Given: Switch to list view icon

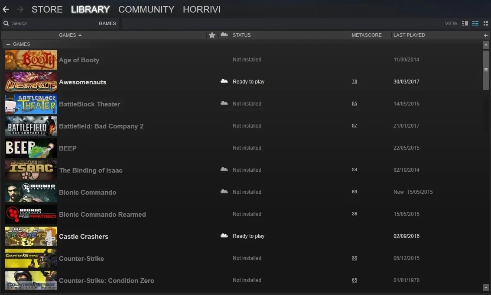Looking at the screenshot, I should (475, 23).
